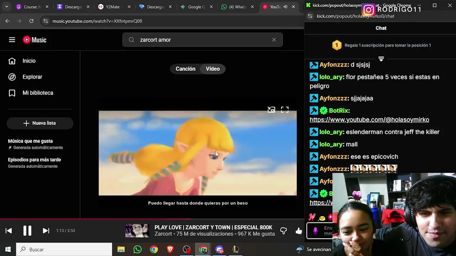This screenshot has width=456, height=256.
Task: Switch to the Google Gemini tab
Action: tap(196, 7)
